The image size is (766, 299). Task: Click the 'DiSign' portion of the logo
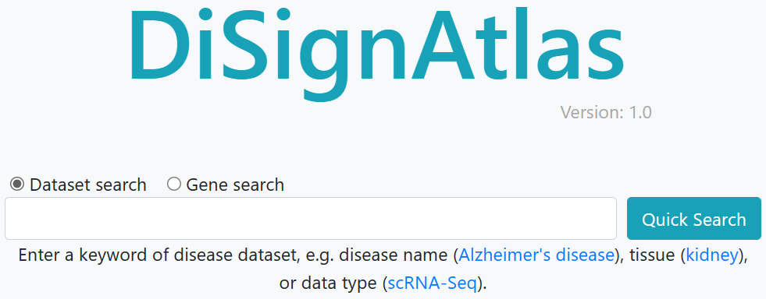[269, 54]
